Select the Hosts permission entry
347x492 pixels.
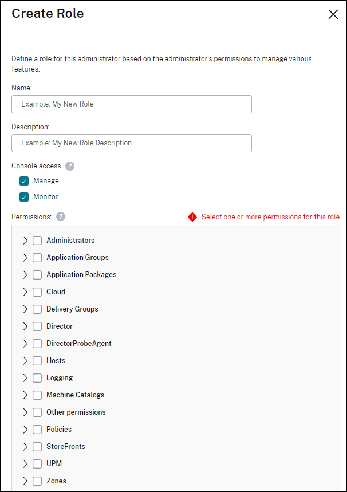pyautogui.click(x=56, y=360)
